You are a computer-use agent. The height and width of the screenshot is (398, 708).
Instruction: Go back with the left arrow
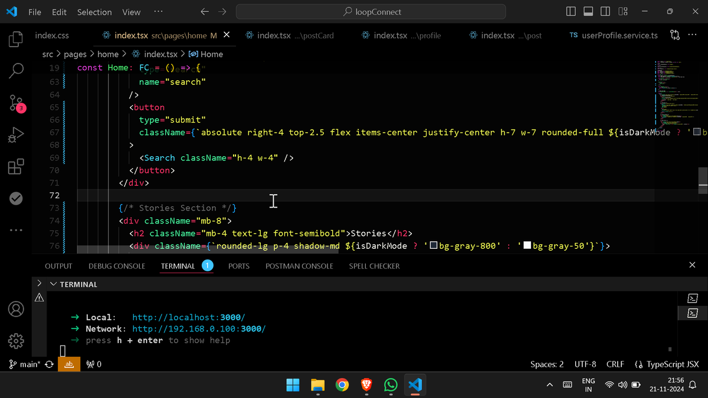[205, 12]
